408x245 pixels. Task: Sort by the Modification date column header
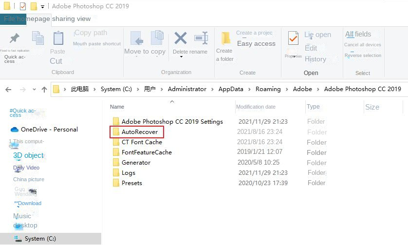coord(256,107)
